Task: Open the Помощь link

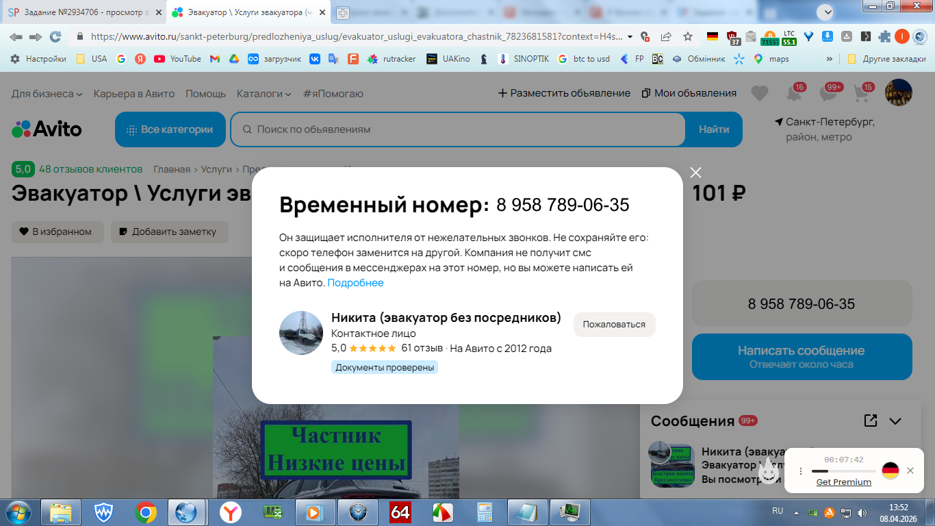Action: click(x=205, y=93)
